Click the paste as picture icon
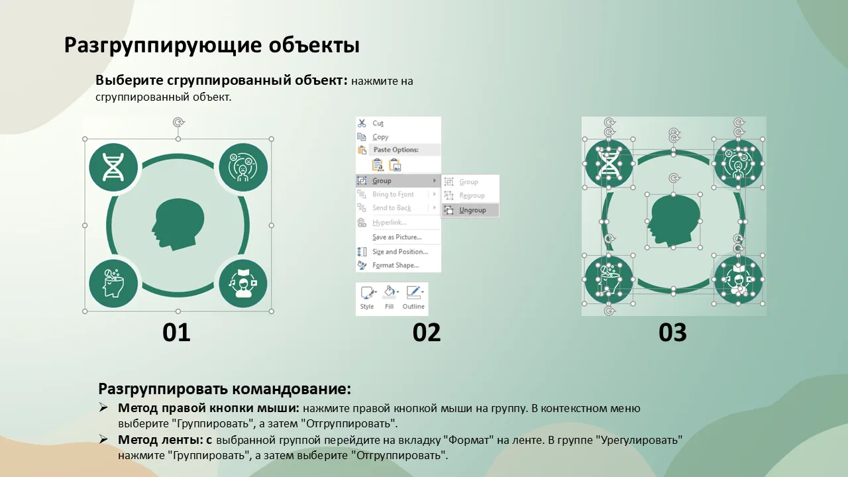 [394, 166]
